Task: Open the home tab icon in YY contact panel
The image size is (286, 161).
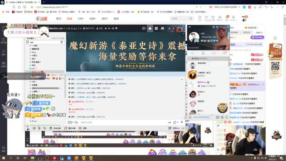Action: [193, 53]
